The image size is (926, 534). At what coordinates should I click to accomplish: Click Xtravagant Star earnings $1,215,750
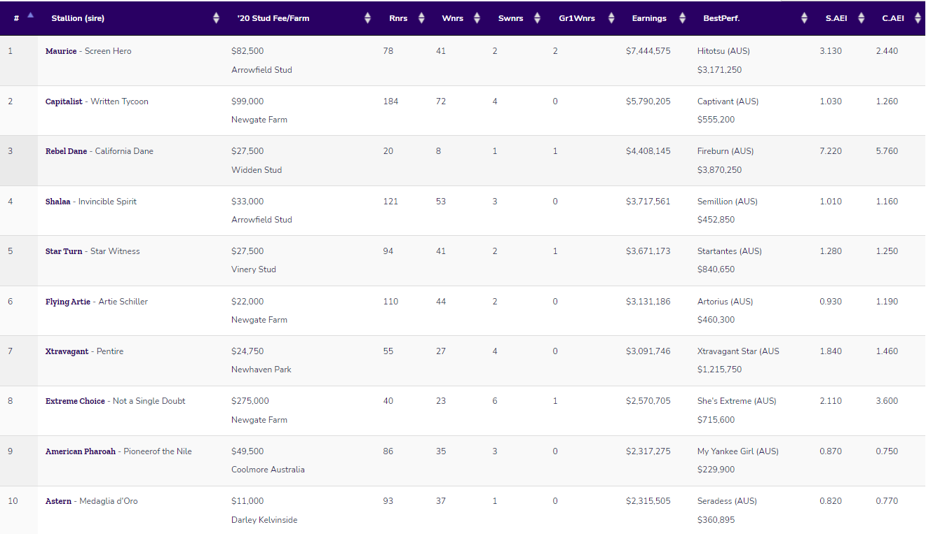(719, 370)
